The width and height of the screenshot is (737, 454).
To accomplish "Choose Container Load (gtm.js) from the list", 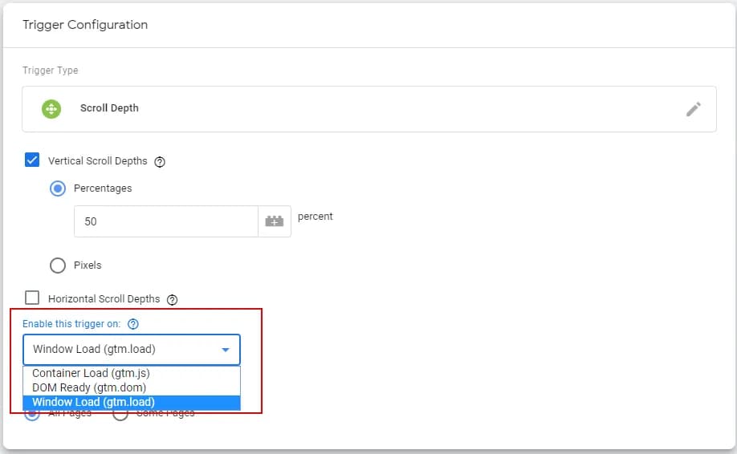I will pos(91,373).
